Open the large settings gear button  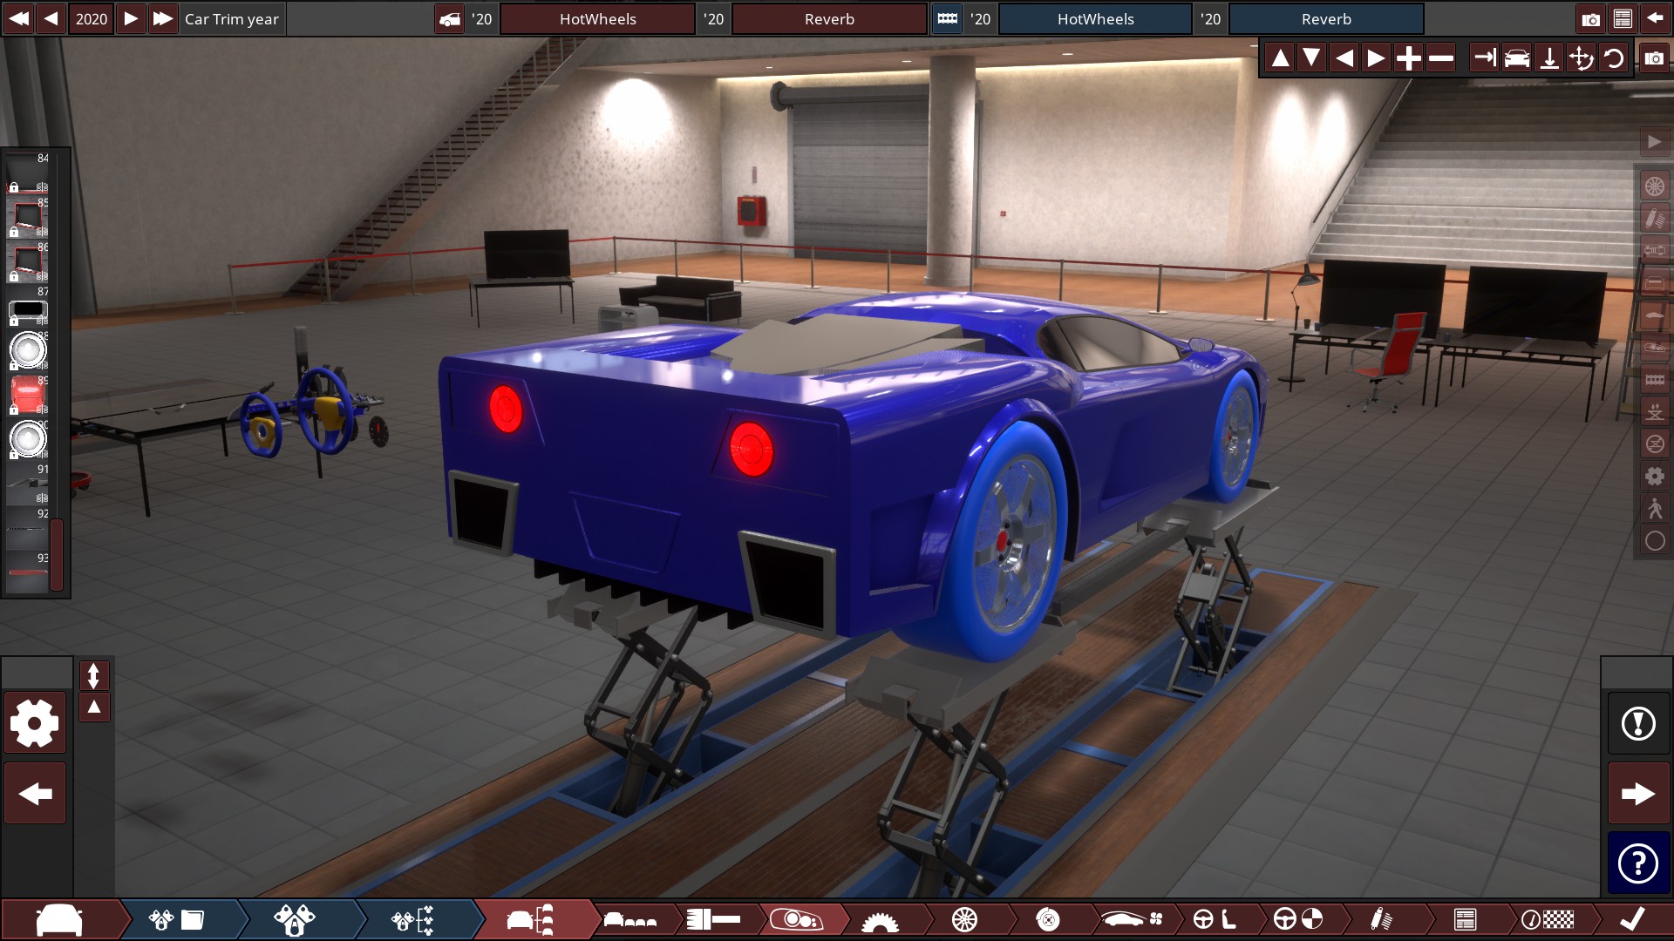point(35,722)
